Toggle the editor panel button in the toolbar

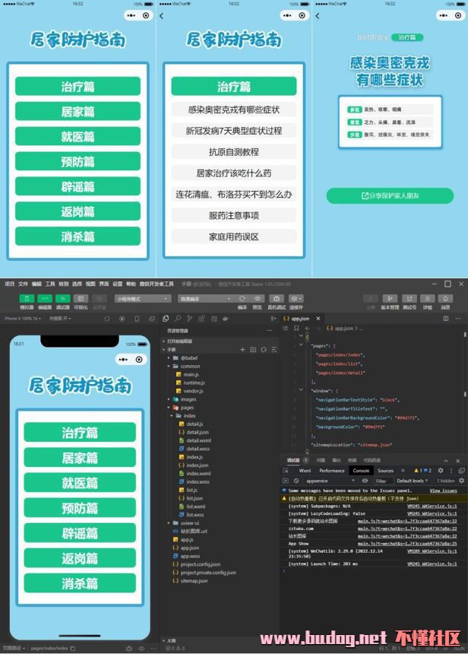[45, 299]
